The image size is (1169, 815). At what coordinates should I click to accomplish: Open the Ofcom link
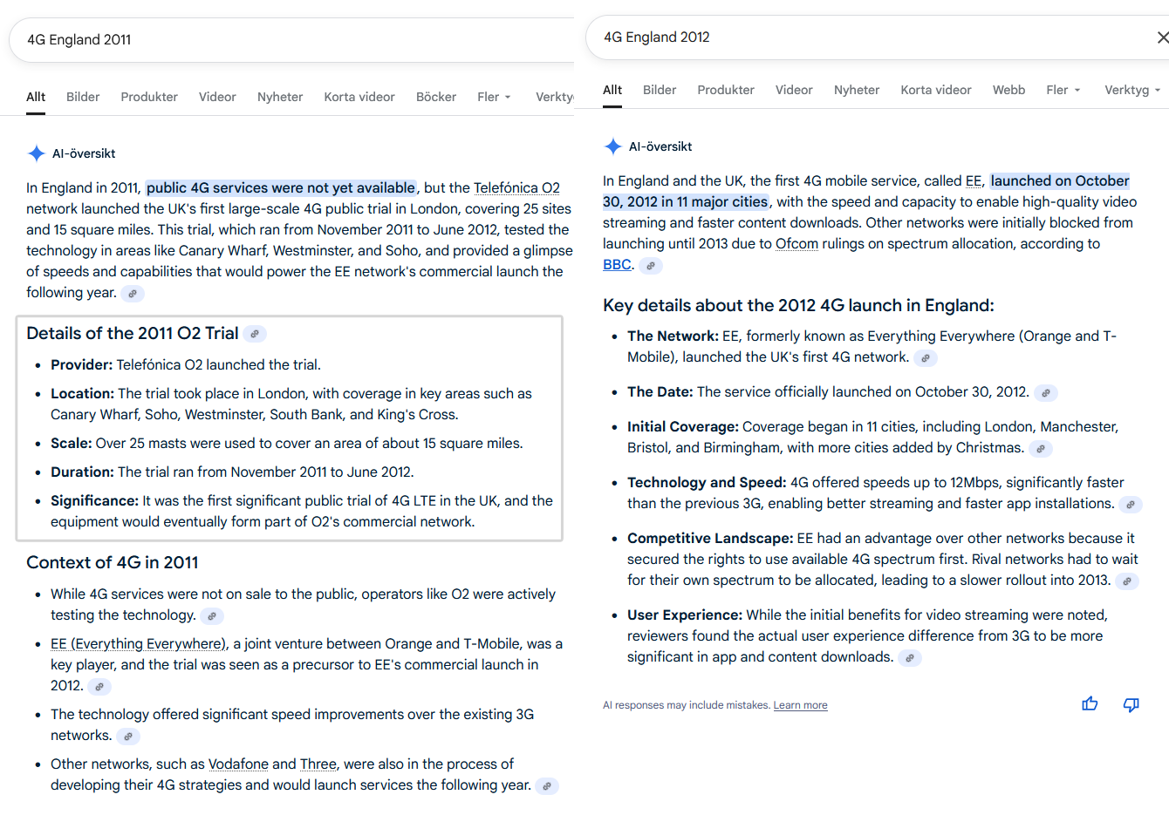796,244
